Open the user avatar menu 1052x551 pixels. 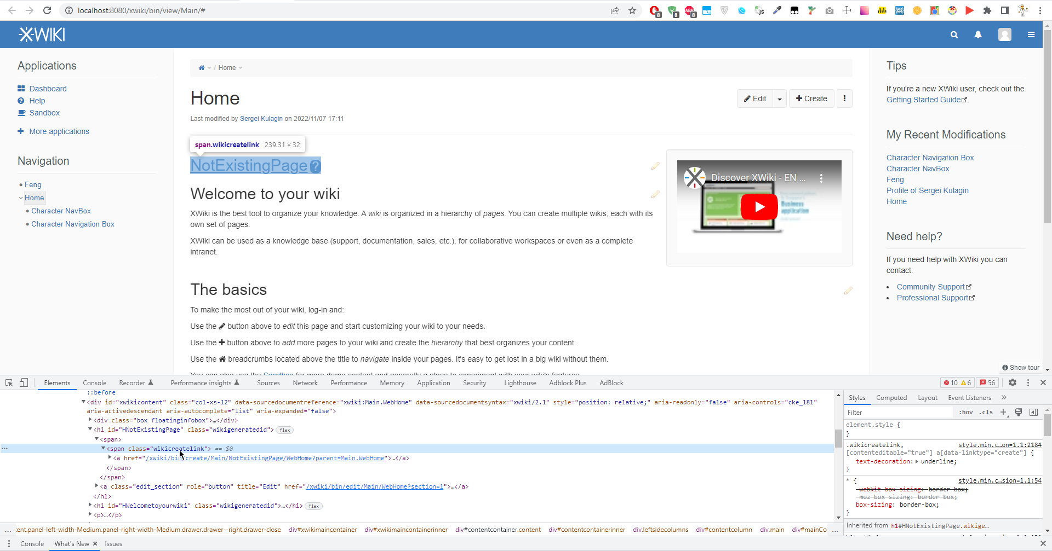click(1005, 34)
